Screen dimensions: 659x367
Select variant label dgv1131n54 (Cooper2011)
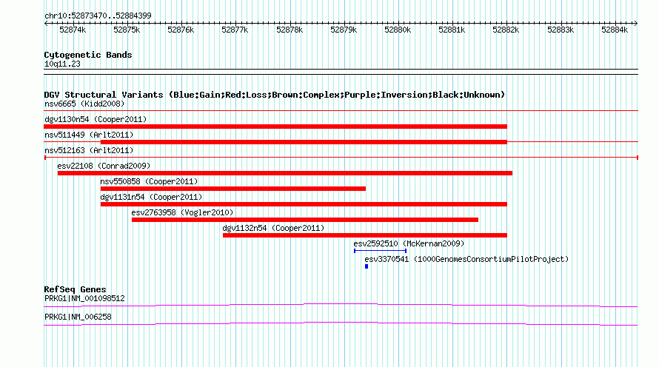(151, 197)
